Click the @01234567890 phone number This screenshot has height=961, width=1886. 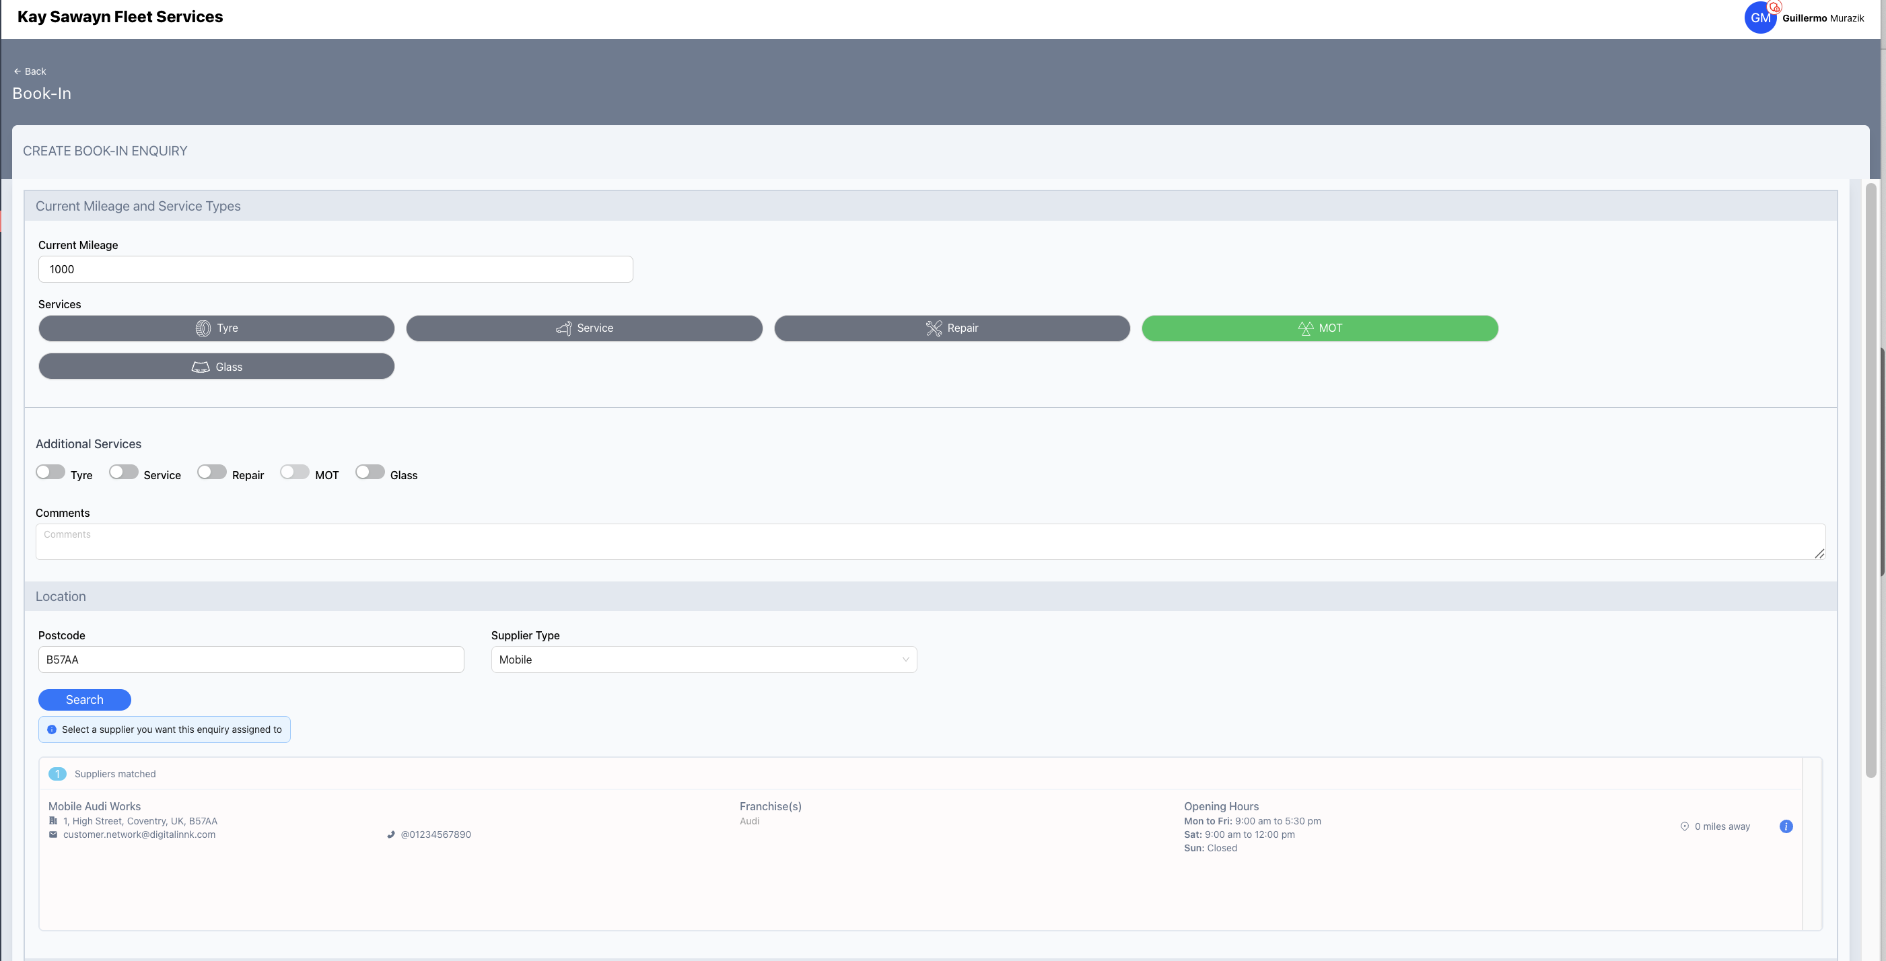435,834
